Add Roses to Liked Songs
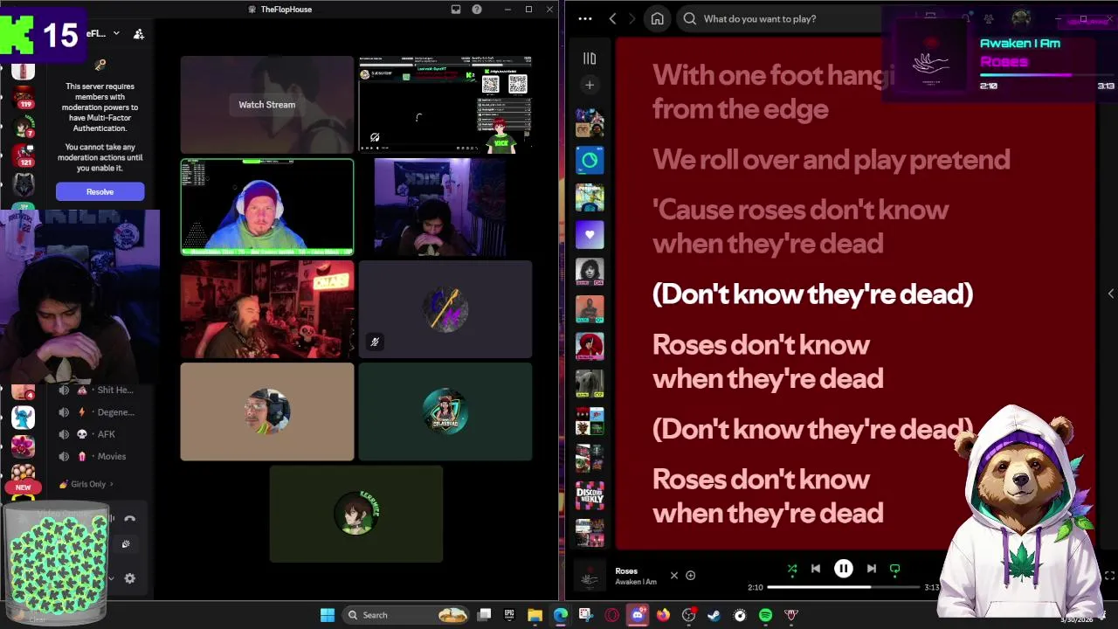 [690, 575]
